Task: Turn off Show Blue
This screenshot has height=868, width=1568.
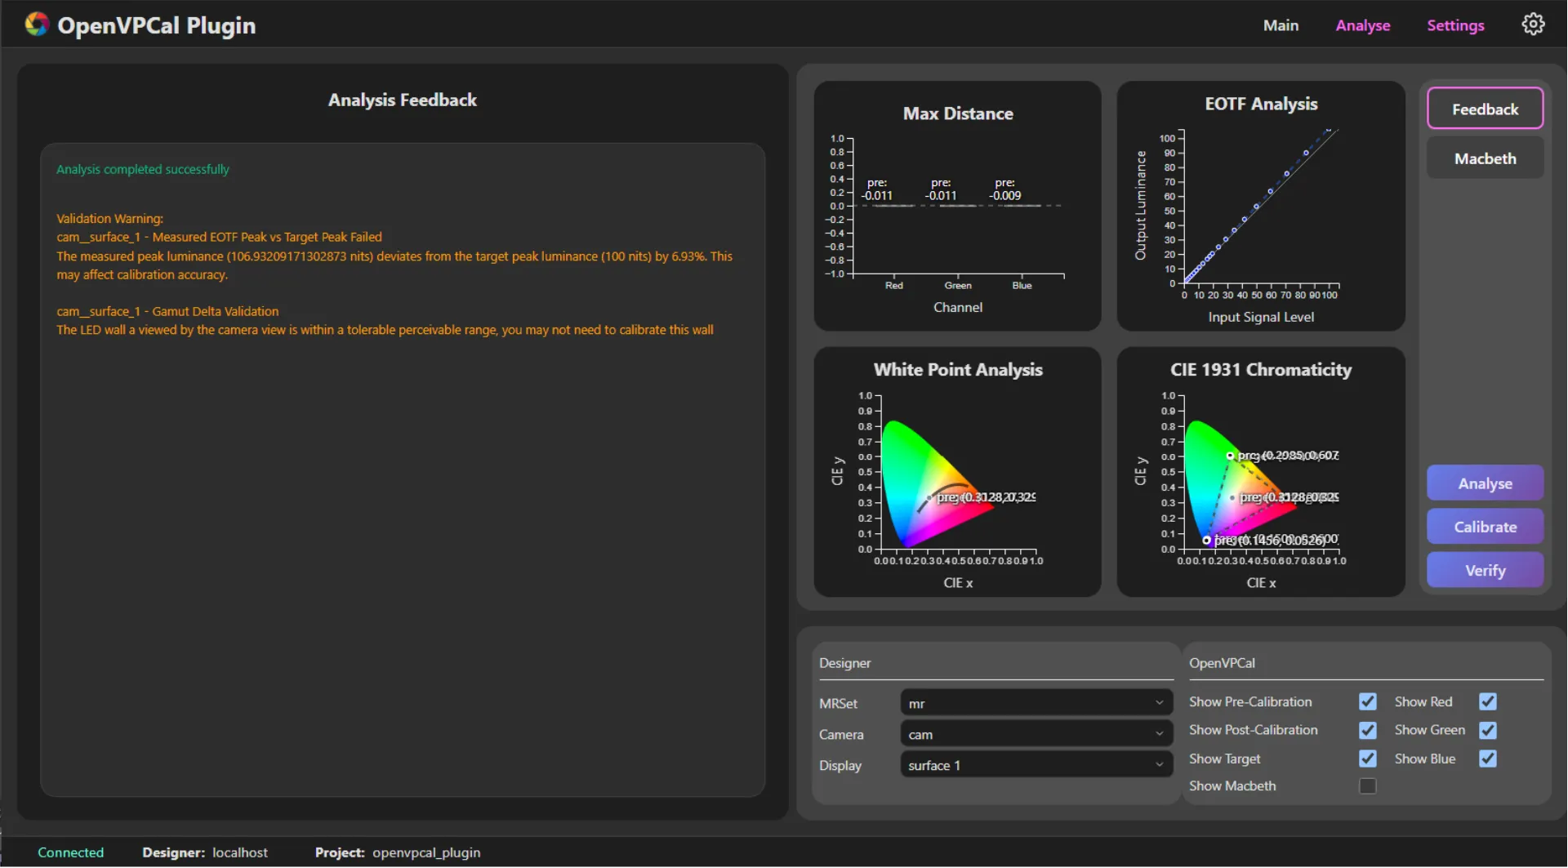Action: pyautogui.click(x=1487, y=759)
